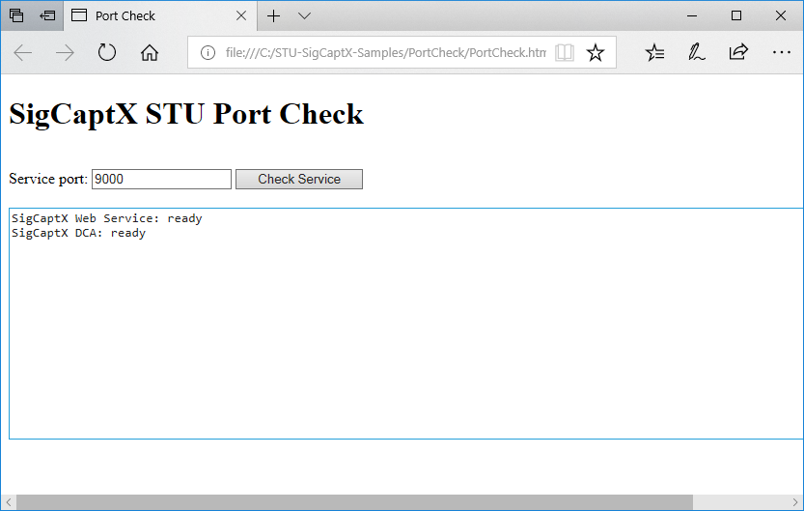Show site information icon in address bar
The height and width of the screenshot is (511, 804).
pos(208,52)
